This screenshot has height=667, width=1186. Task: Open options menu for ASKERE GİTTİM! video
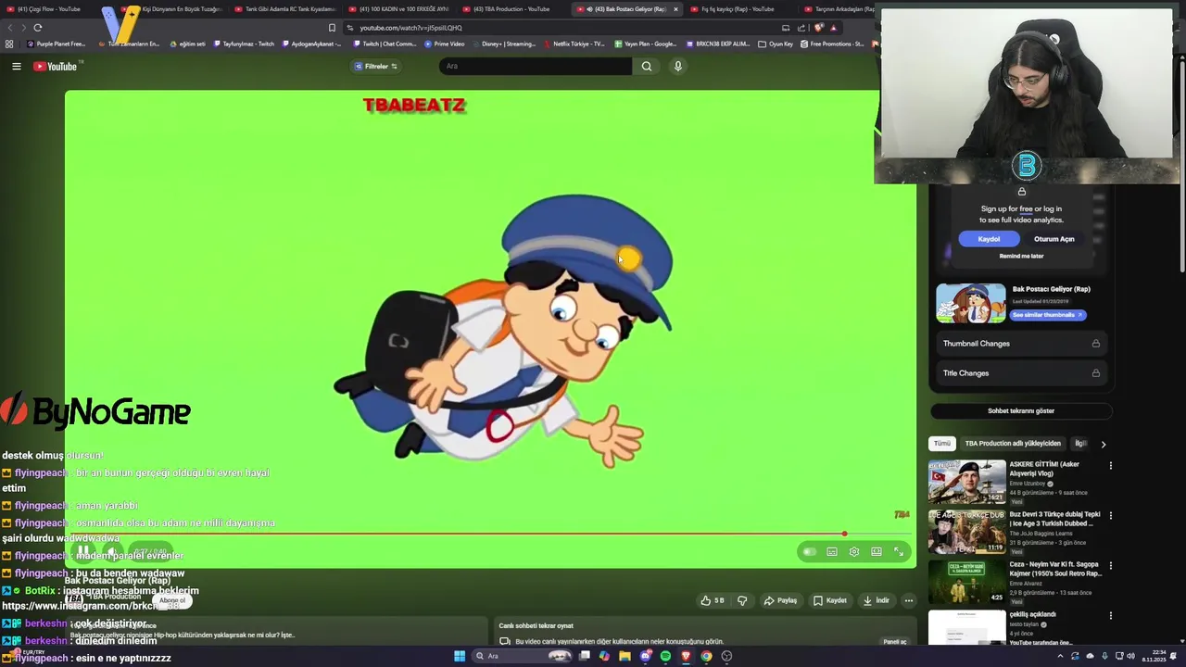click(1110, 466)
